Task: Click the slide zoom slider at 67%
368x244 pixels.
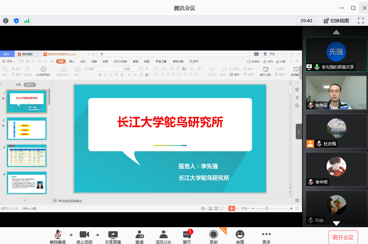Action: click(267, 208)
